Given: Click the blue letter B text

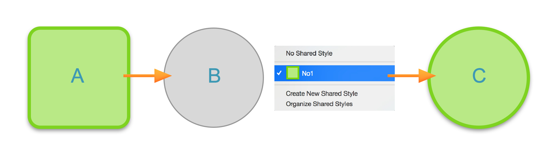Looking at the screenshot, I should (214, 76).
